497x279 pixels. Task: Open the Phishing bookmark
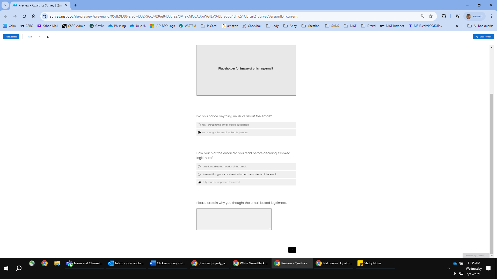tap(117, 26)
